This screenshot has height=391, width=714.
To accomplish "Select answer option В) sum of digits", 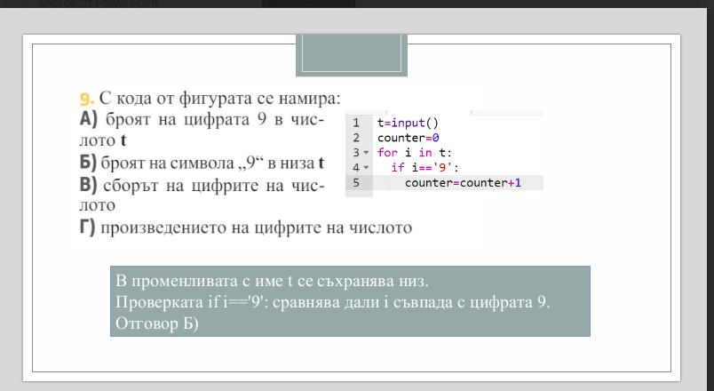I will 202,195.
